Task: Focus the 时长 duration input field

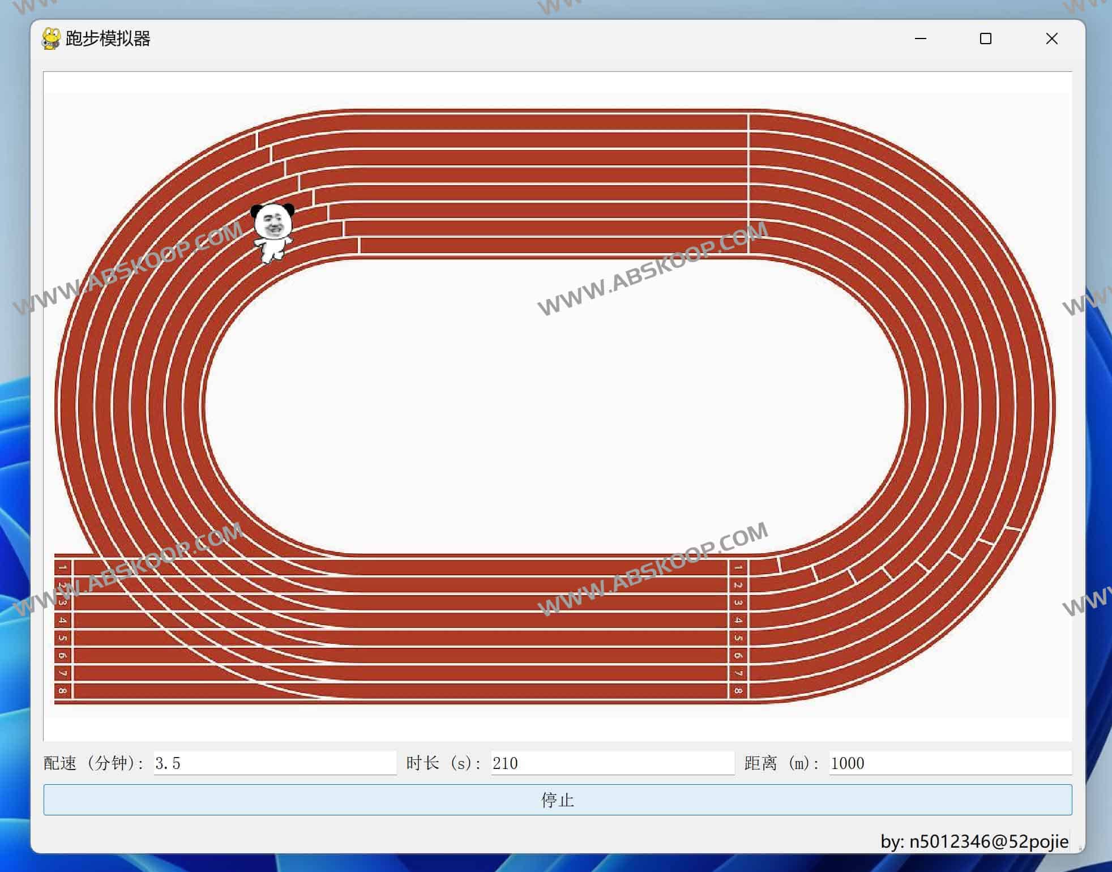Action: tap(612, 763)
